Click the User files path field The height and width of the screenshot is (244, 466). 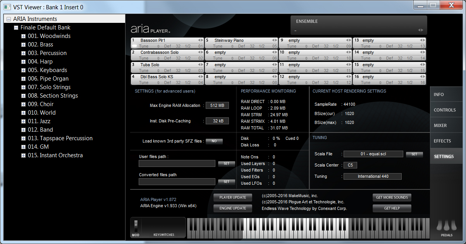(x=177, y=163)
